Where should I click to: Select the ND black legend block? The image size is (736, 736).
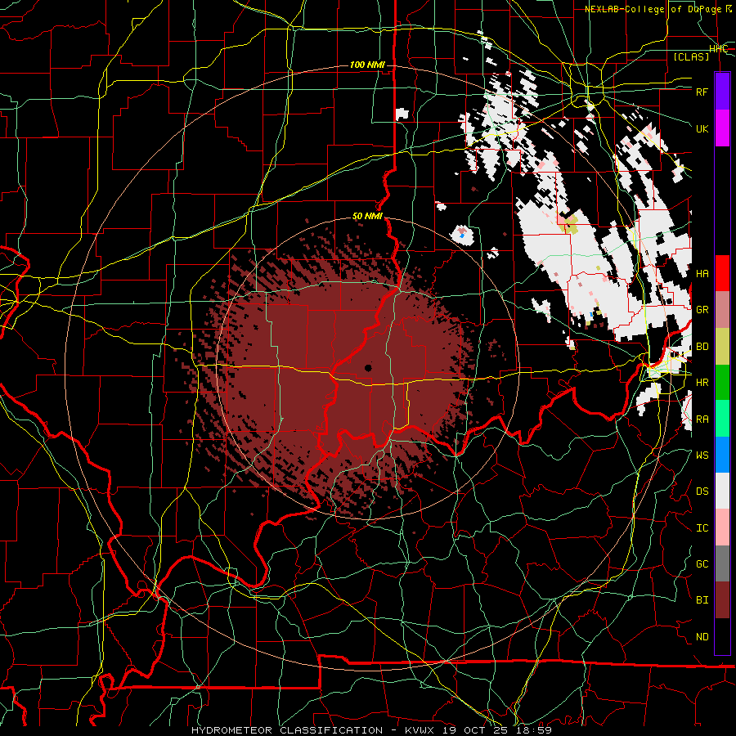pyautogui.click(x=722, y=636)
